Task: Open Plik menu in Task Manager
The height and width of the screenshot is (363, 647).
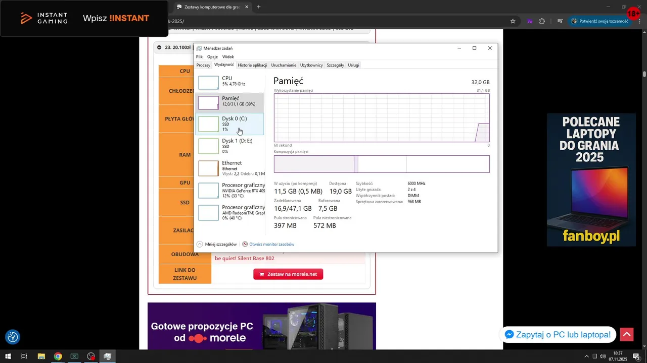Action: click(x=199, y=57)
